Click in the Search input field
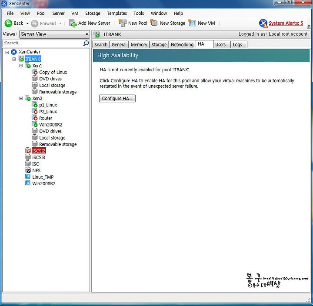Screen dimensions: 313x306 point(43,43)
